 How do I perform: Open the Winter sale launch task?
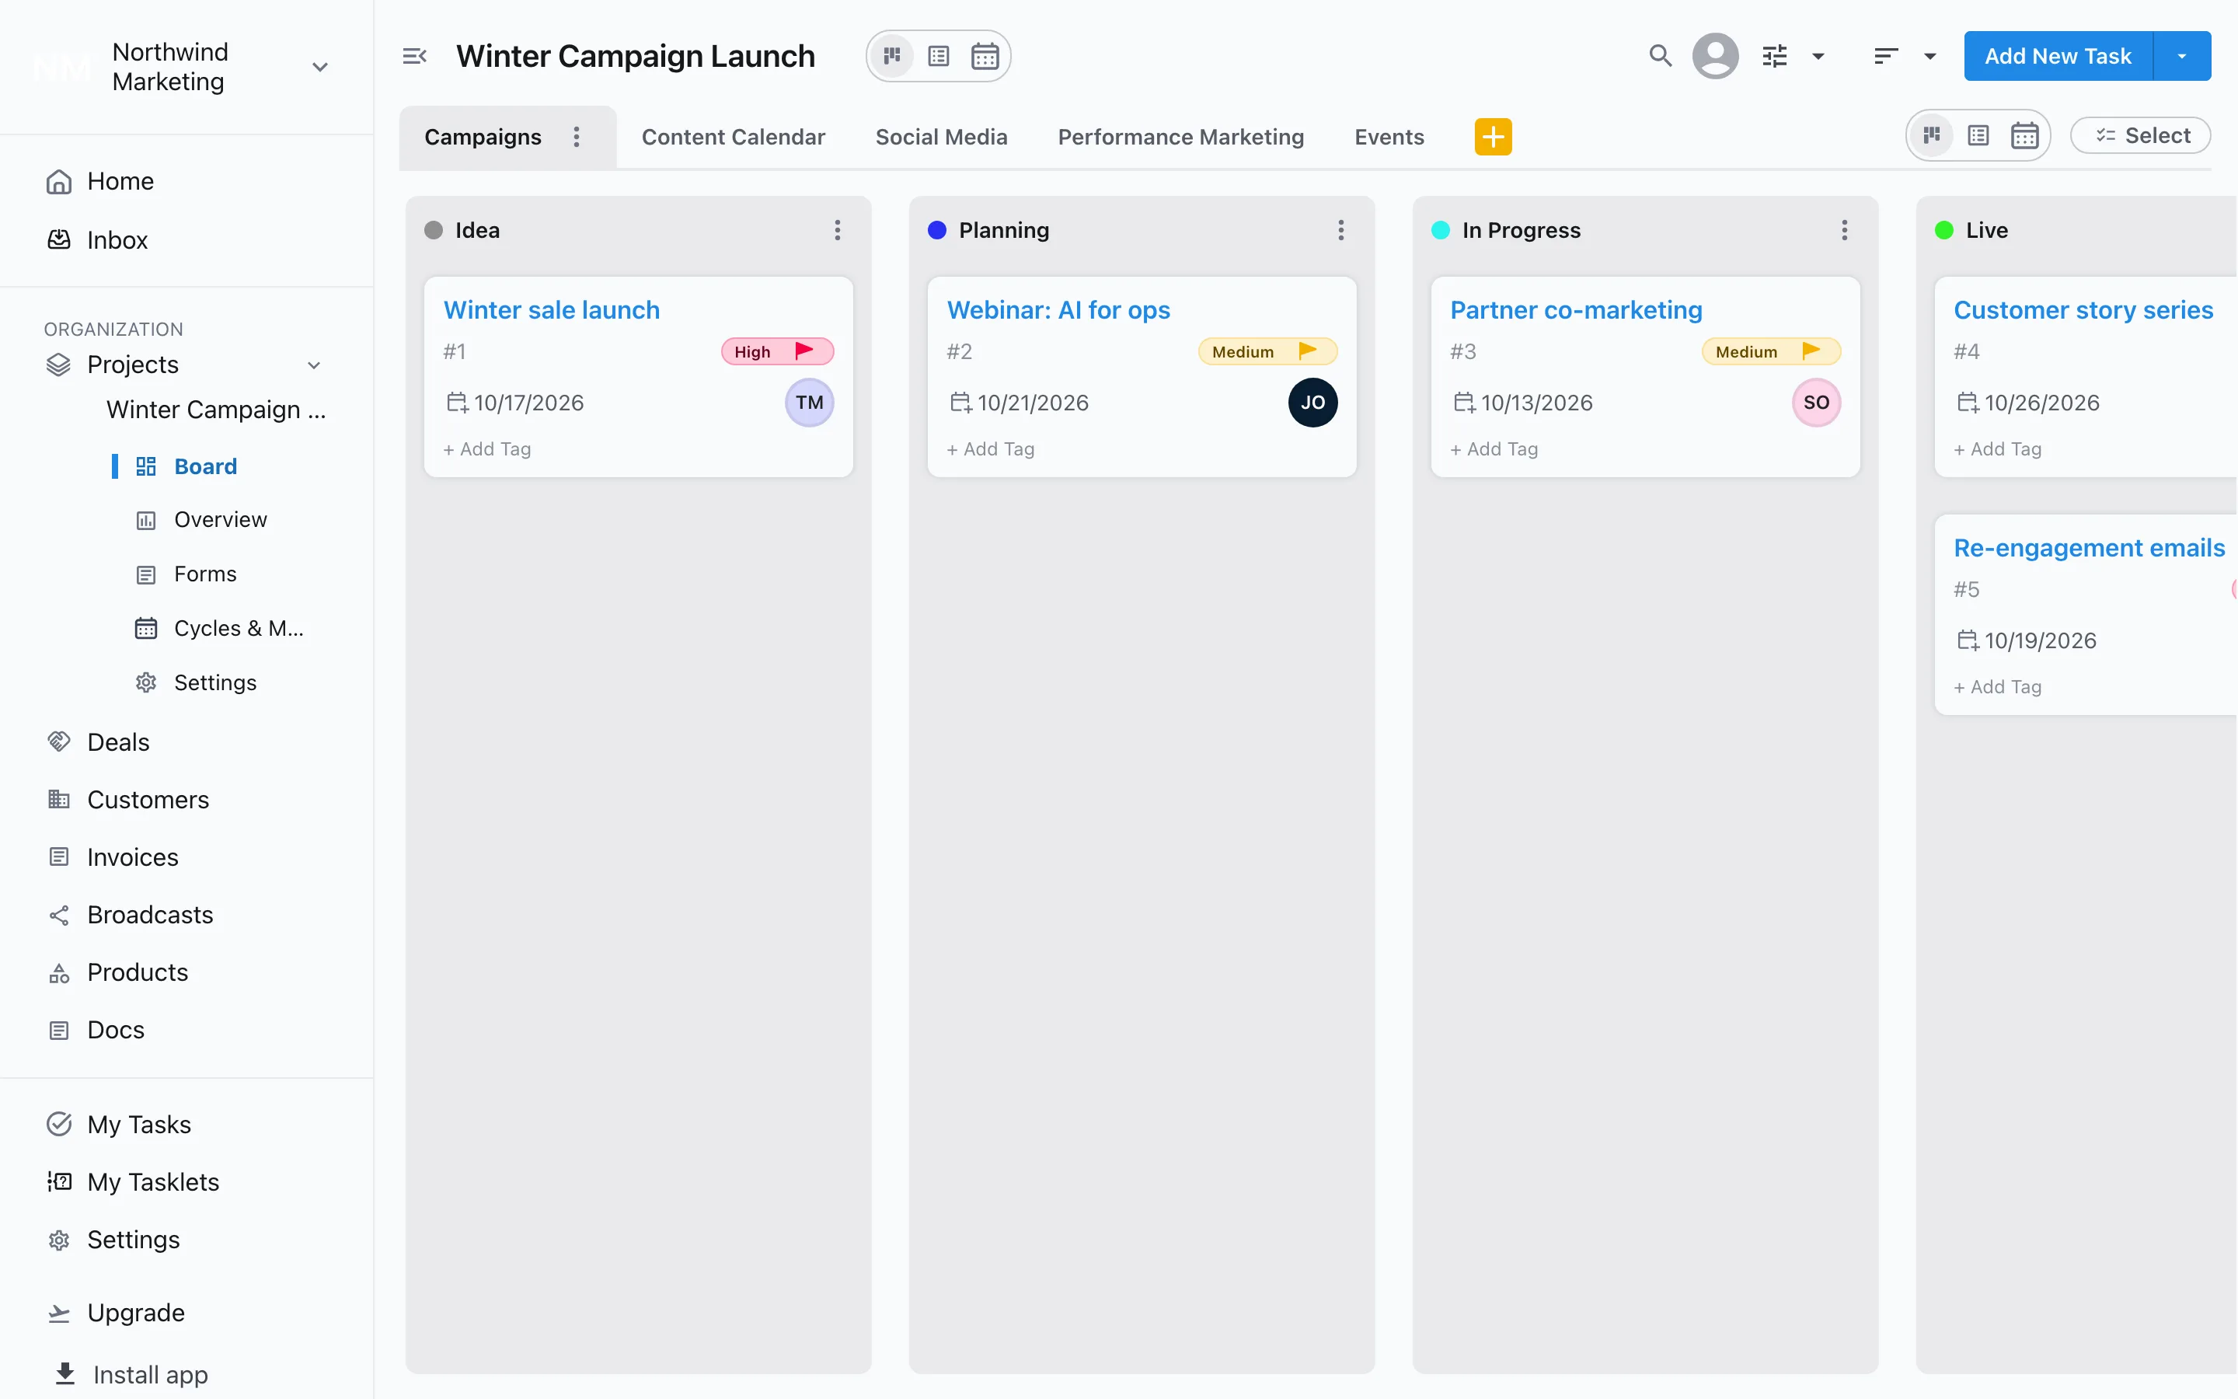coord(551,310)
